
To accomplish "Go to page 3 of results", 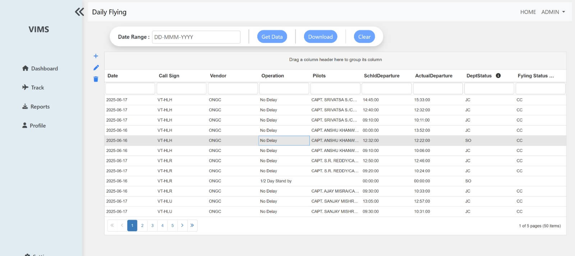I will tap(152, 226).
